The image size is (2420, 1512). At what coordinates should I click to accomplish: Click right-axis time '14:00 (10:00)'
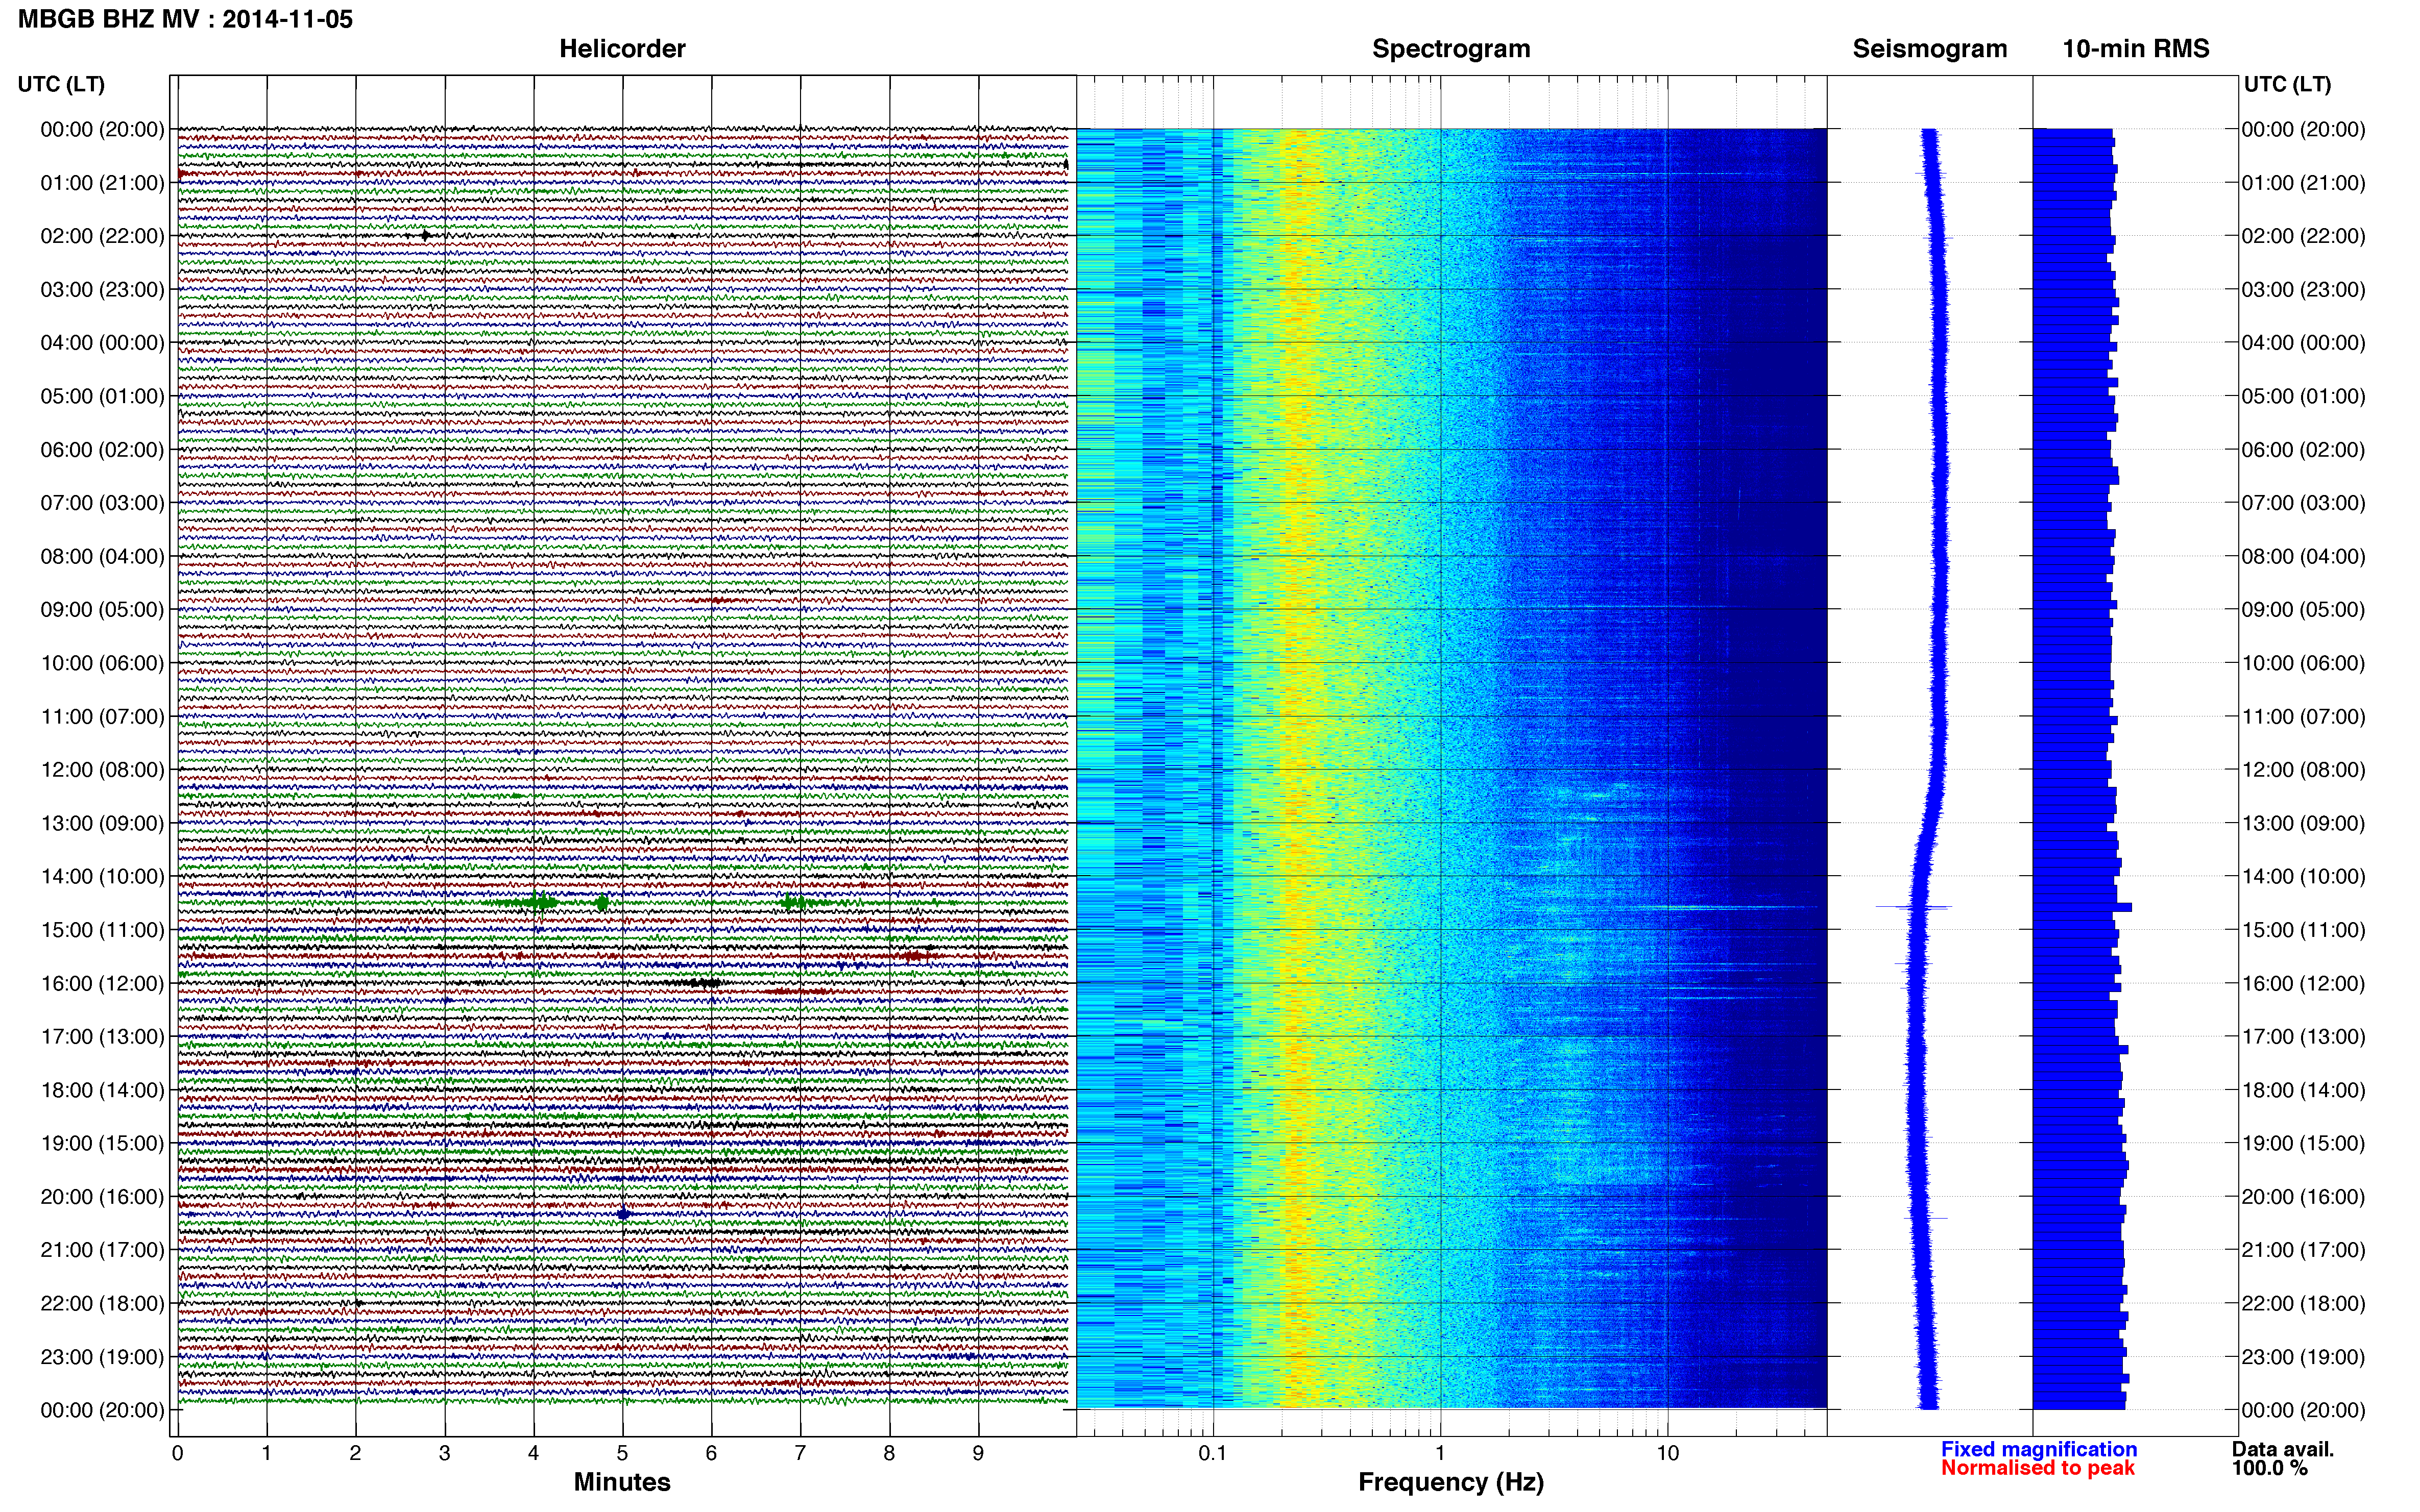coord(2303,877)
